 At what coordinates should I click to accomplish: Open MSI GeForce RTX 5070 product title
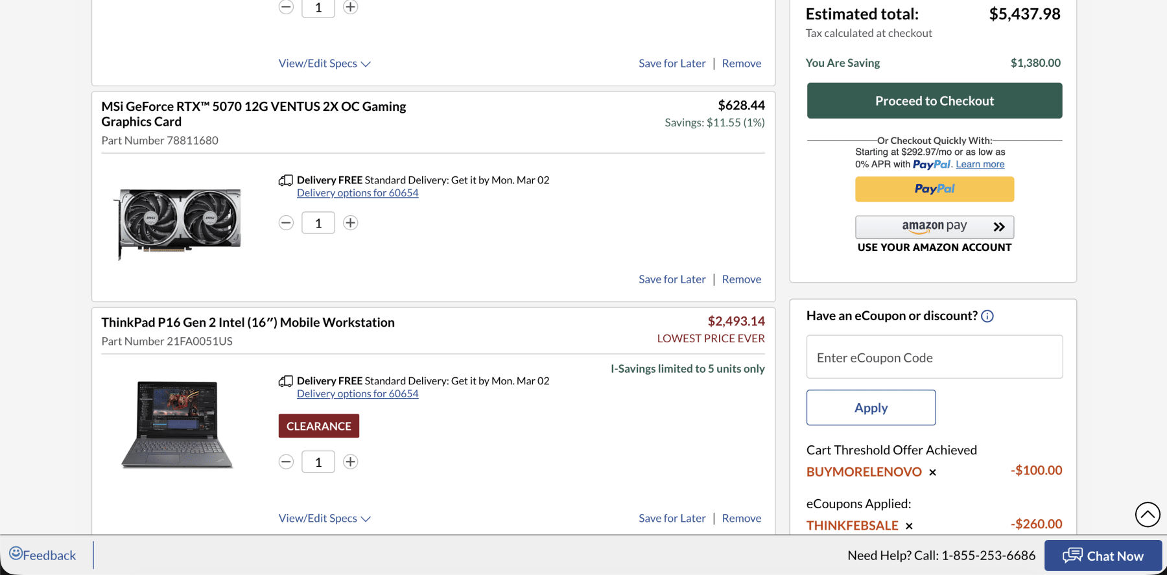[253, 114]
